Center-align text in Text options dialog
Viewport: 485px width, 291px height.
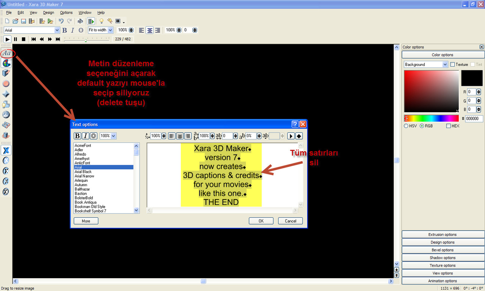click(180, 136)
